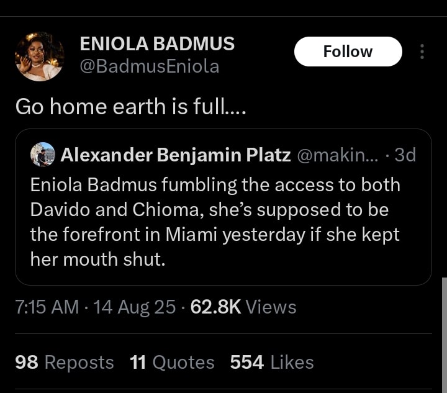The image size is (447, 393).
Task: Click the 14 Aug 25 date
Action: (134, 307)
